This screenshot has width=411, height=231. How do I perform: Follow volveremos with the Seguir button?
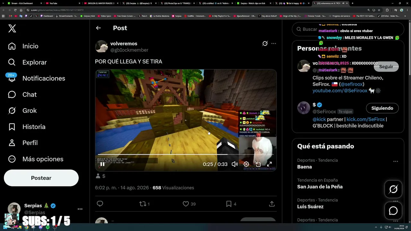pyautogui.click(x=386, y=67)
